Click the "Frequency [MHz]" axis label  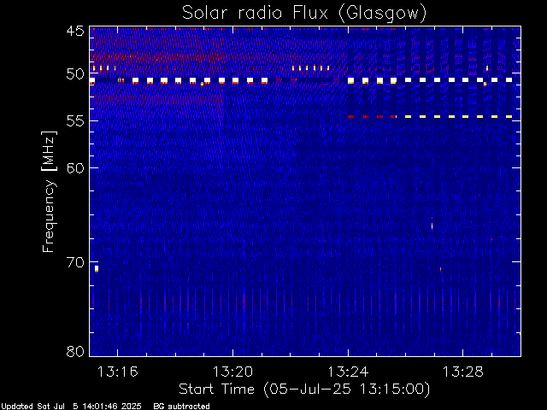(49, 191)
